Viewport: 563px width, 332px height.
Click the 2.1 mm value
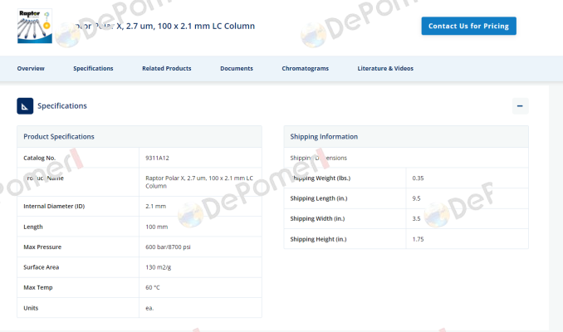pyautogui.click(x=155, y=206)
